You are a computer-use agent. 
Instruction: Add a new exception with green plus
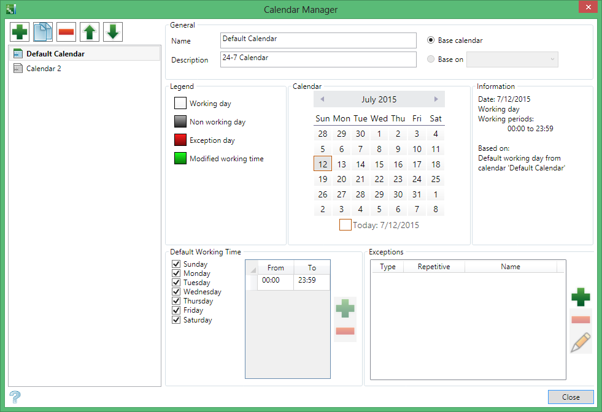coord(580,298)
